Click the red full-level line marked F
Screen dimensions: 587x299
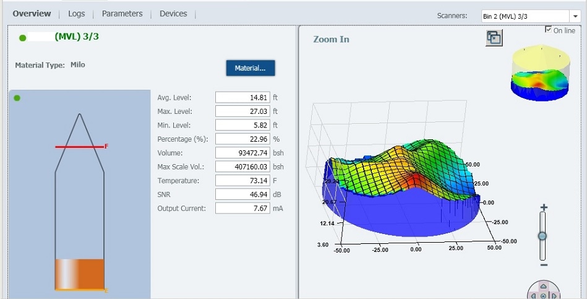click(79, 147)
